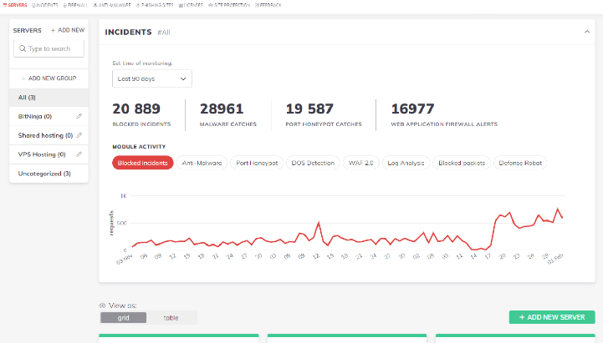The width and height of the screenshot is (603, 343).
Task: Click the peak point on the incidents chart
Action: pos(559,209)
